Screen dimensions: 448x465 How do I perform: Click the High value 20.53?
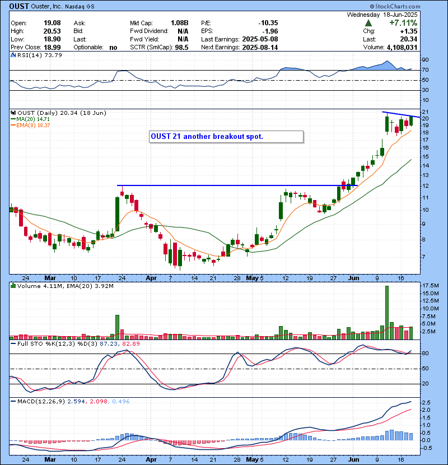[x=52, y=31]
